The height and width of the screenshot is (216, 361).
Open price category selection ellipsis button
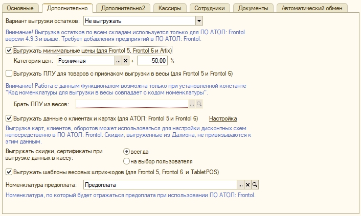coord(118,61)
